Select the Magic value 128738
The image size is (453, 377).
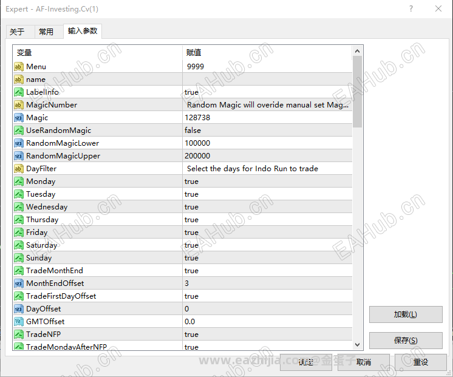197,118
